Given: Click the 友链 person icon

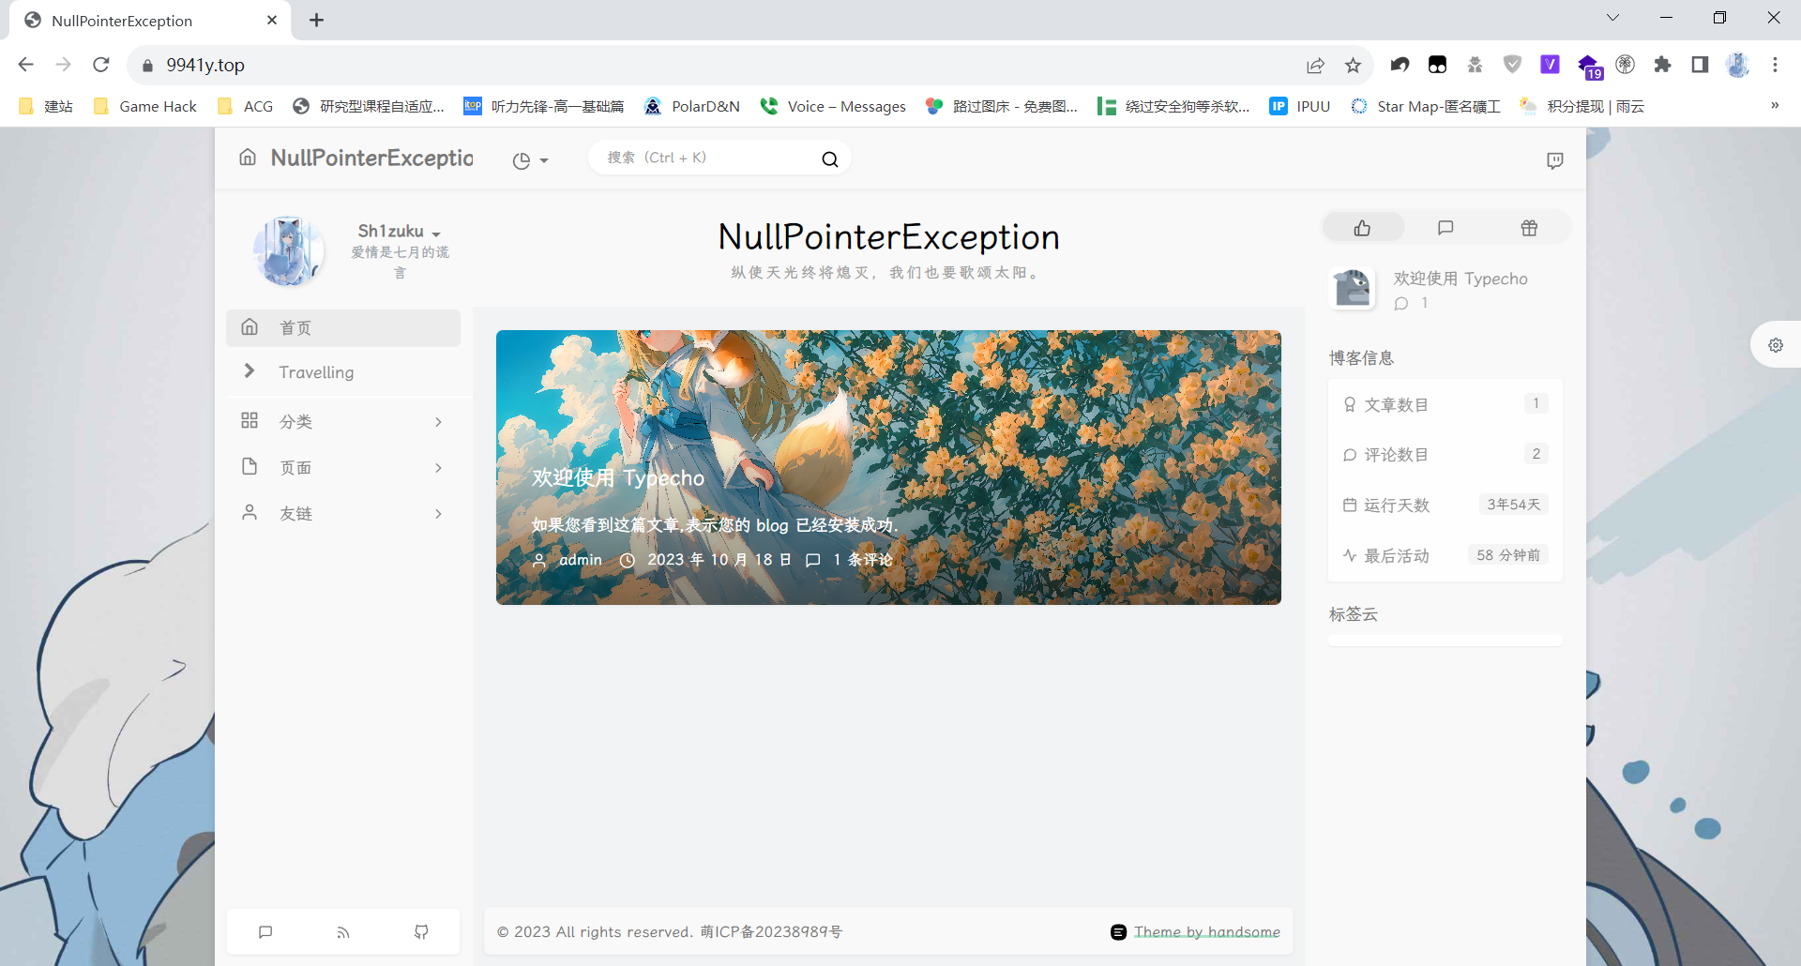Looking at the screenshot, I should (x=250, y=512).
